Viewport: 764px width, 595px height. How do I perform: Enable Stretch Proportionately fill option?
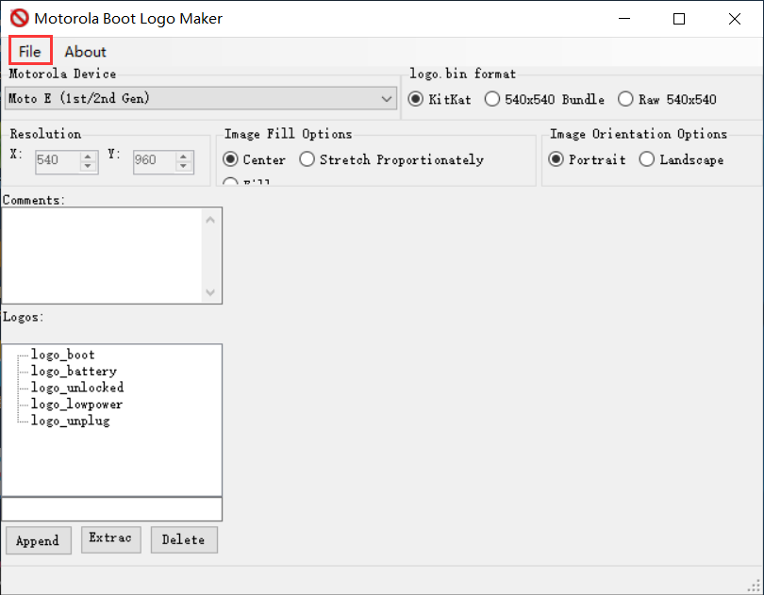point(307,159)
